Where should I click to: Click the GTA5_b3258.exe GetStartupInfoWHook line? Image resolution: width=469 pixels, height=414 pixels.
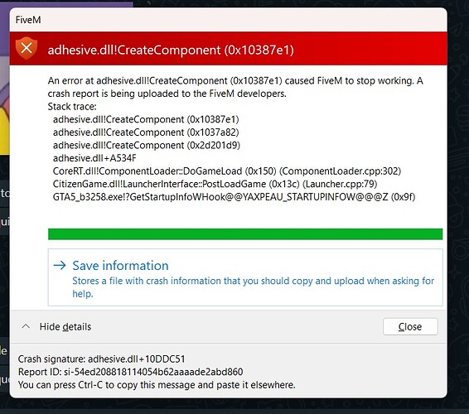pos(234,197)
